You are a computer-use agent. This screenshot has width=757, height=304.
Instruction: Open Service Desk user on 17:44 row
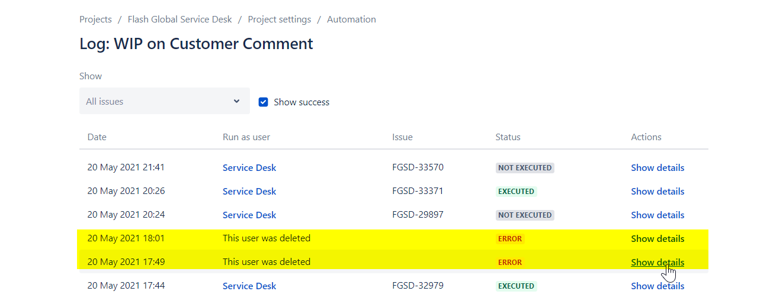point(249,286)
